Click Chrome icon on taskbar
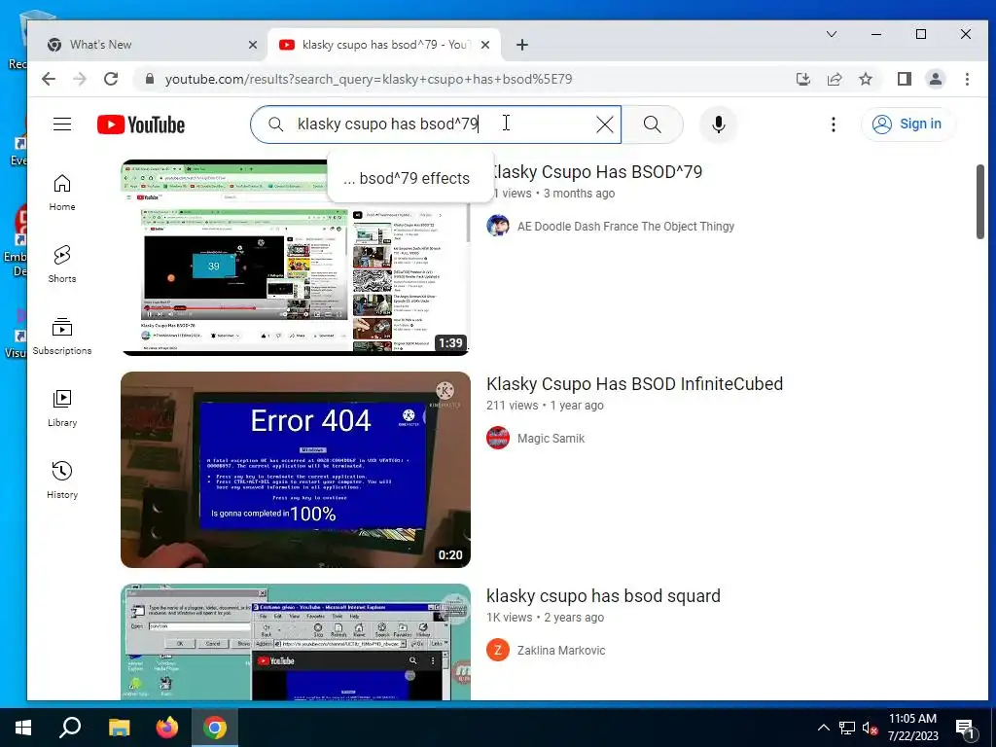996x747 pixels. tap(215, 728)
